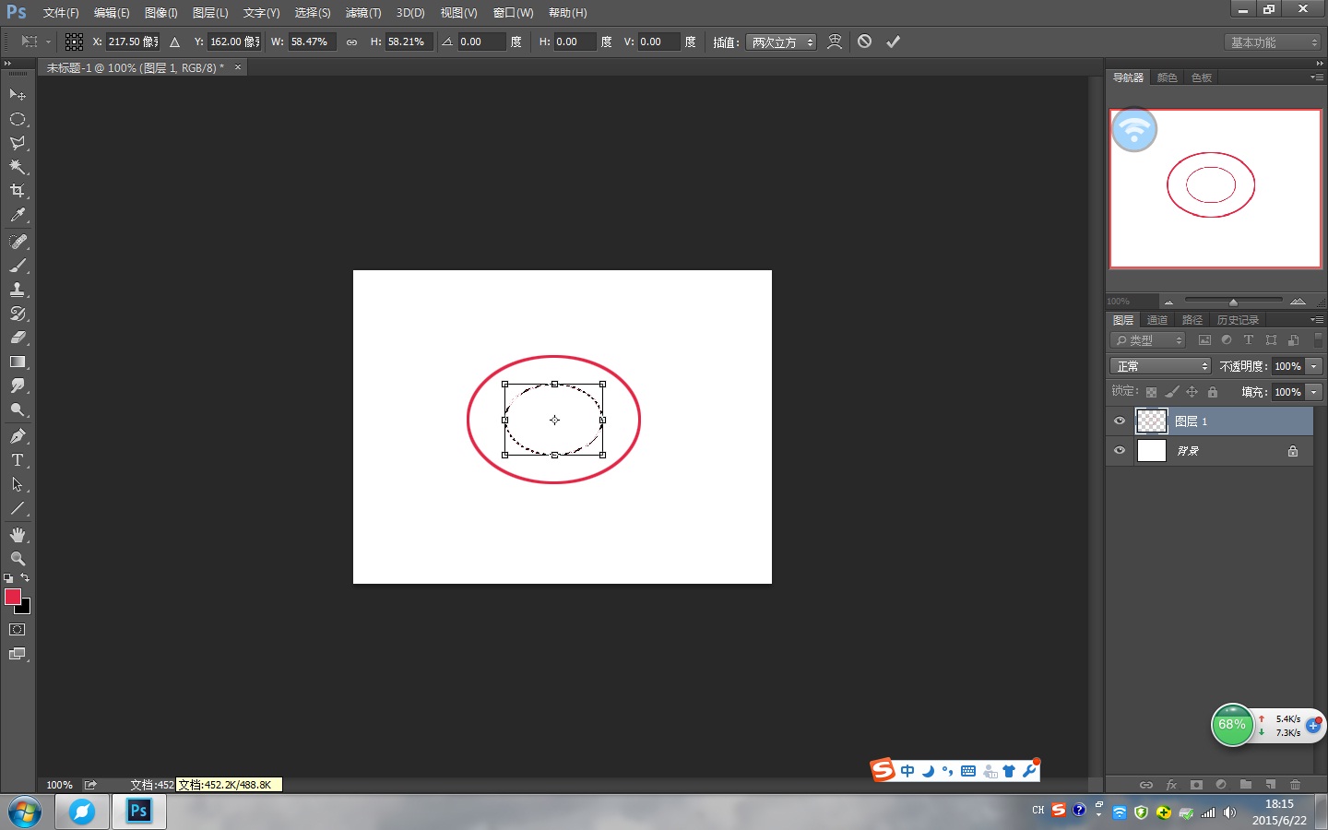This screenshot has width=1328, height=830.
Task: Turn layer filtering switch on/off
Action: pyautogui.click(x=1318, y=339)
